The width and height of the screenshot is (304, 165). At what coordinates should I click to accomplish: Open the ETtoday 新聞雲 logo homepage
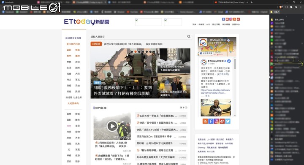[x=87, y=22]
